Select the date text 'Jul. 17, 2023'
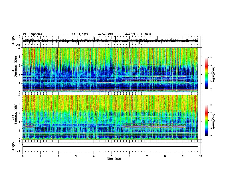 click(x=80, y=34)
